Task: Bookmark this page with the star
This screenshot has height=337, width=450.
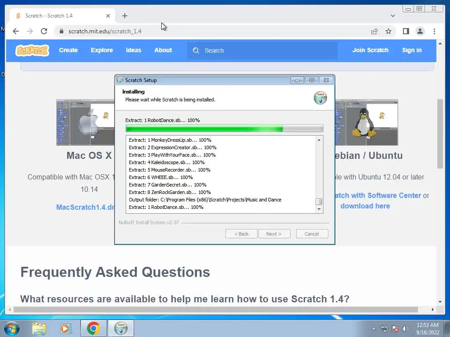Action: (388, 31)
